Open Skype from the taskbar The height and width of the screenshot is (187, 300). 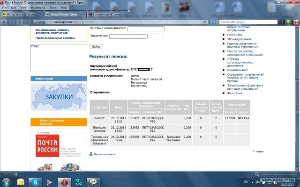[x=35, y=182]
